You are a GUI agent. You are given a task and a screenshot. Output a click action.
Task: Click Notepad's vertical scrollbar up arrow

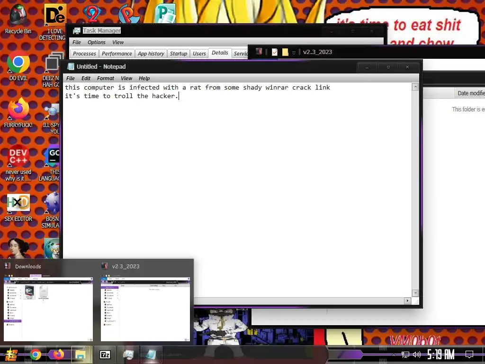[415, 87]
